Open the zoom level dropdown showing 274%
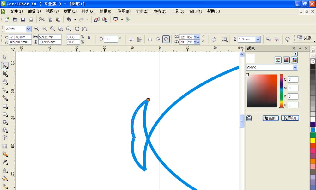This screenshot has height=190, width=316. tap(29, 29)
